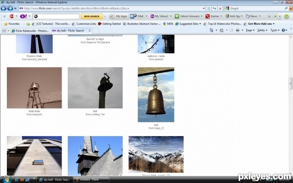Click the 'Bell 407 in flight' caption
The height and width of the screenshot is (183, 293).
95,39
